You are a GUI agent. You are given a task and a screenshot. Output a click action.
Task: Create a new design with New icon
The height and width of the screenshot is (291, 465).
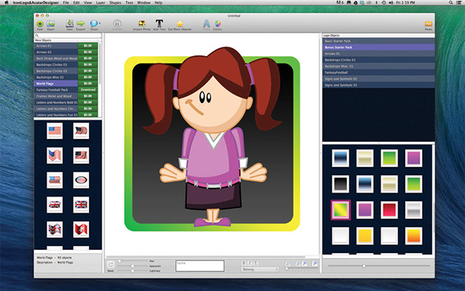[40, 24]
